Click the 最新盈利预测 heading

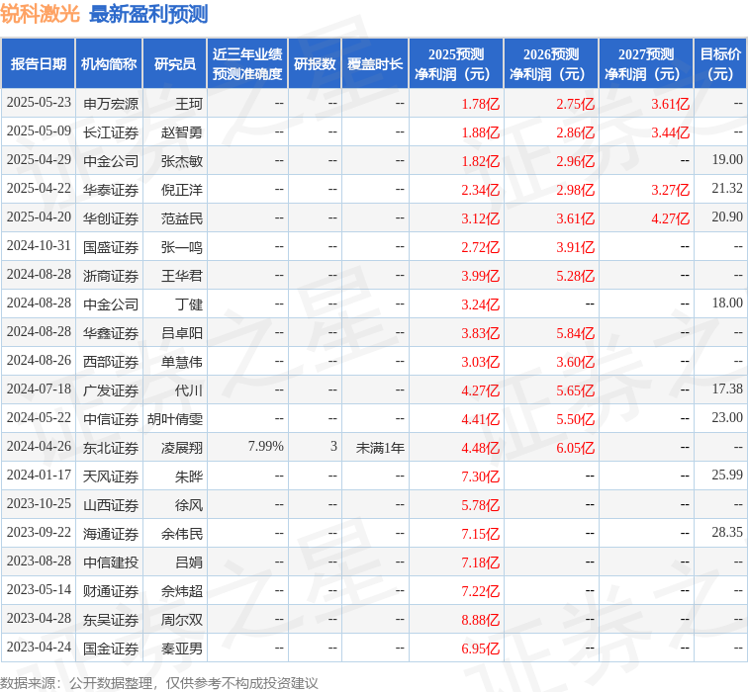(148, 14)
